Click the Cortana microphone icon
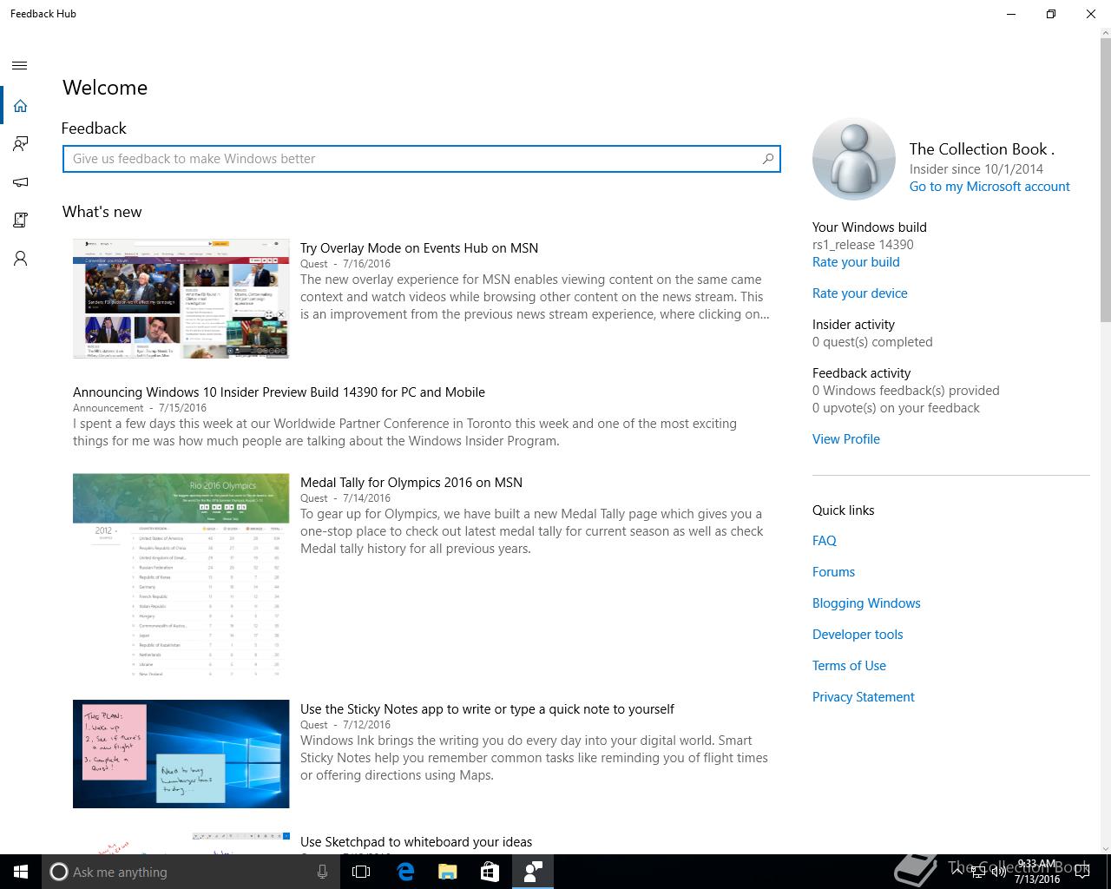The image size is (1111, 889). pos(322,872)
